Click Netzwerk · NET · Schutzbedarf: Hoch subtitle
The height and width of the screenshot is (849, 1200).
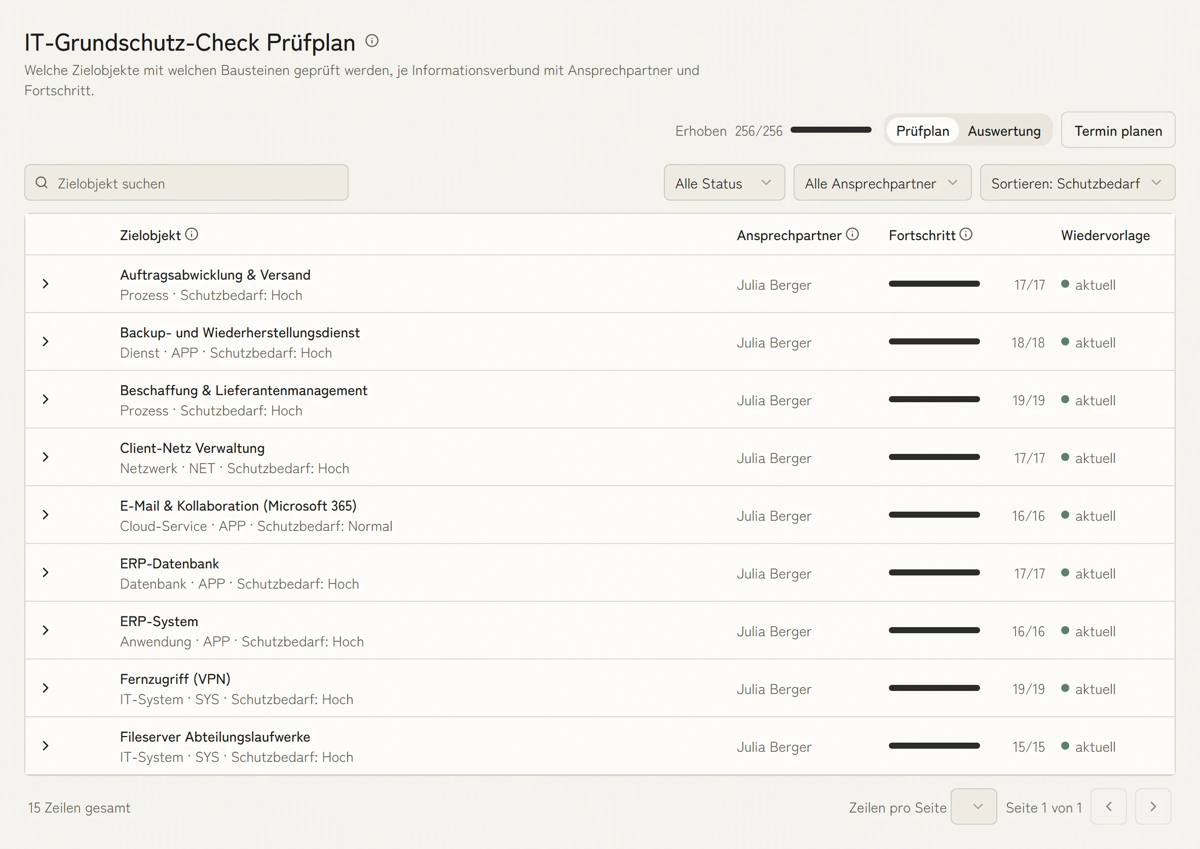(235, 469)
